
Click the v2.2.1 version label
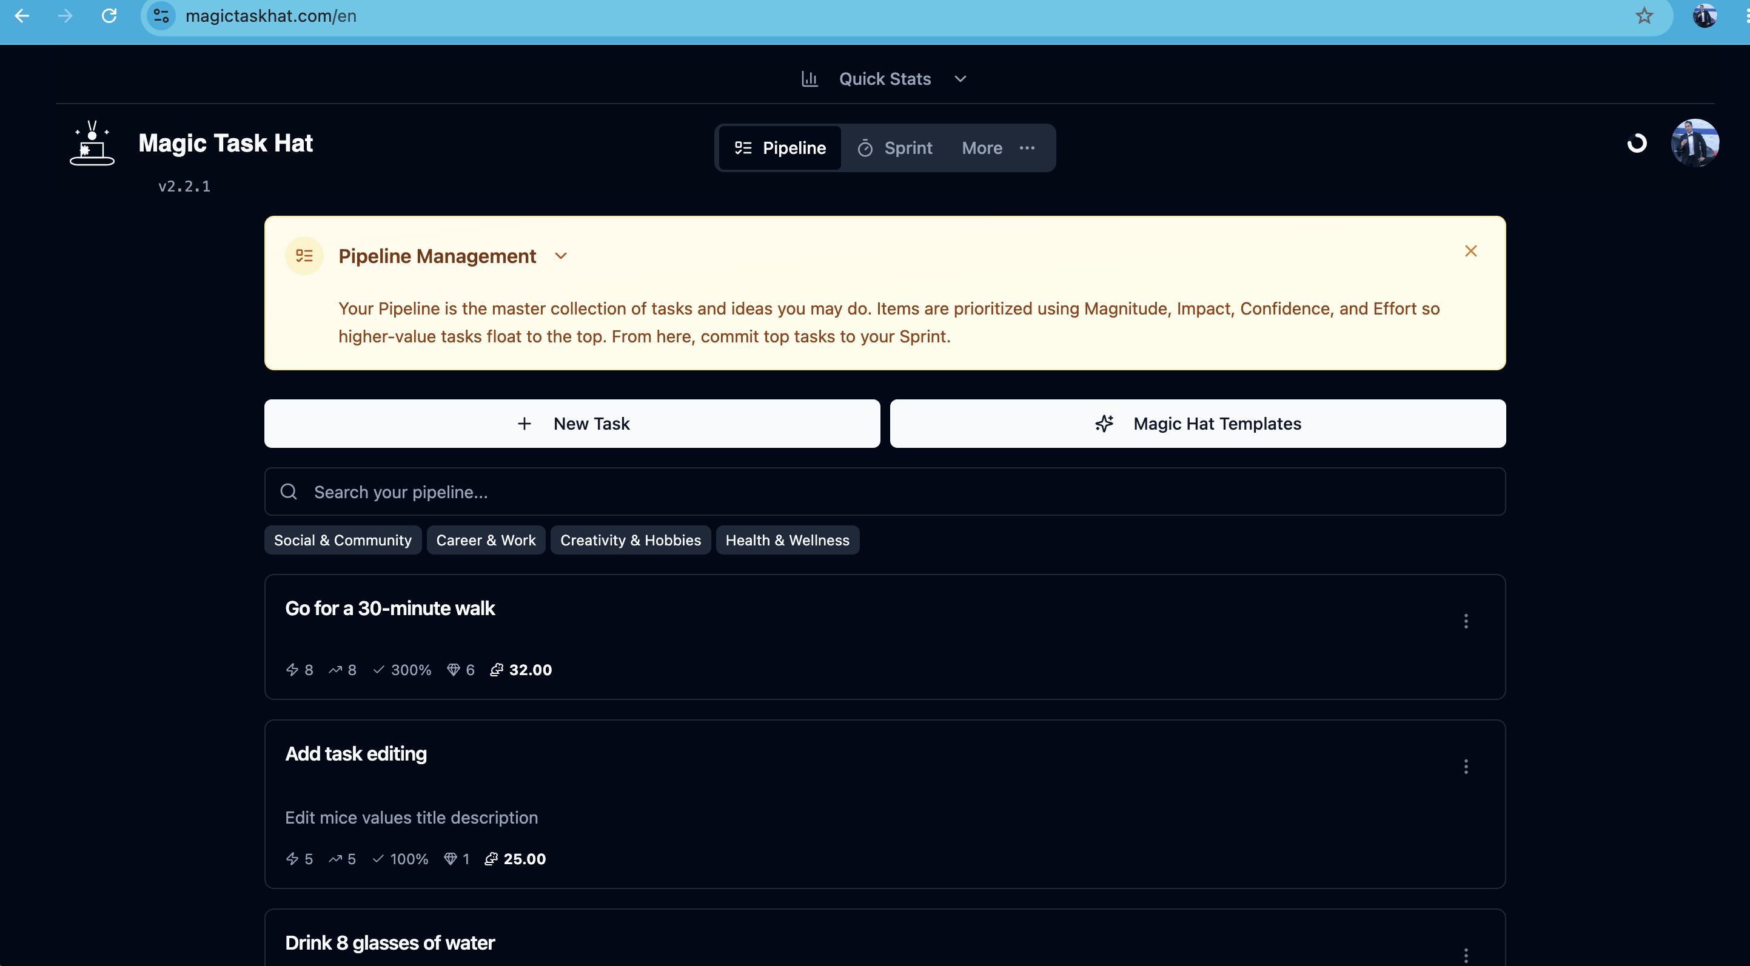(x=184, y=186)
